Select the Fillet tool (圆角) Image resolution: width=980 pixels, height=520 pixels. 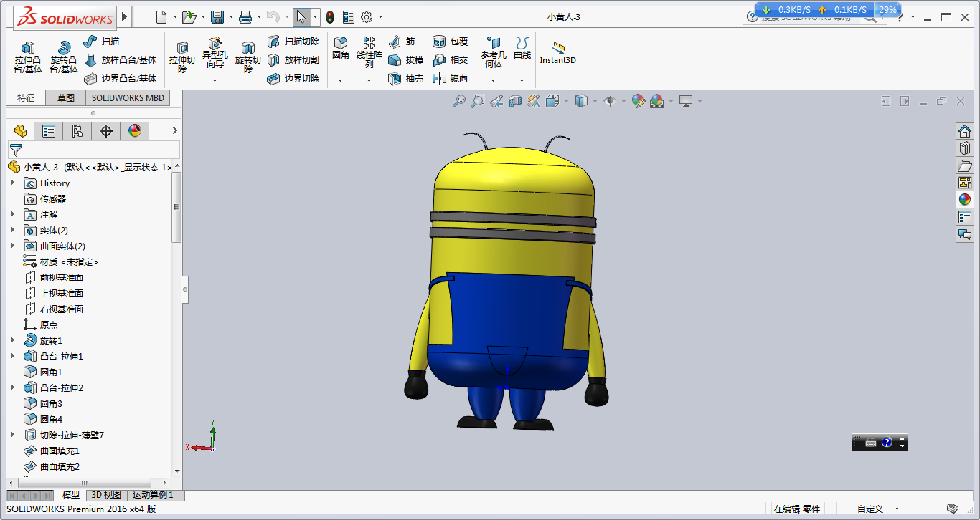341,49
